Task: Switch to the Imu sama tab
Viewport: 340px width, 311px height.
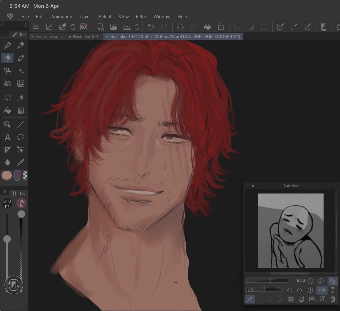Action: pyautogui.click(x=48, y=37)
